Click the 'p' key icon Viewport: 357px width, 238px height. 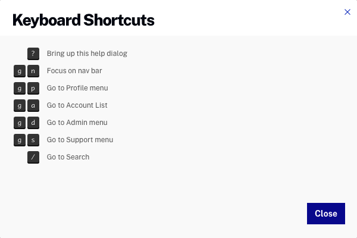[x=33, y=88]
